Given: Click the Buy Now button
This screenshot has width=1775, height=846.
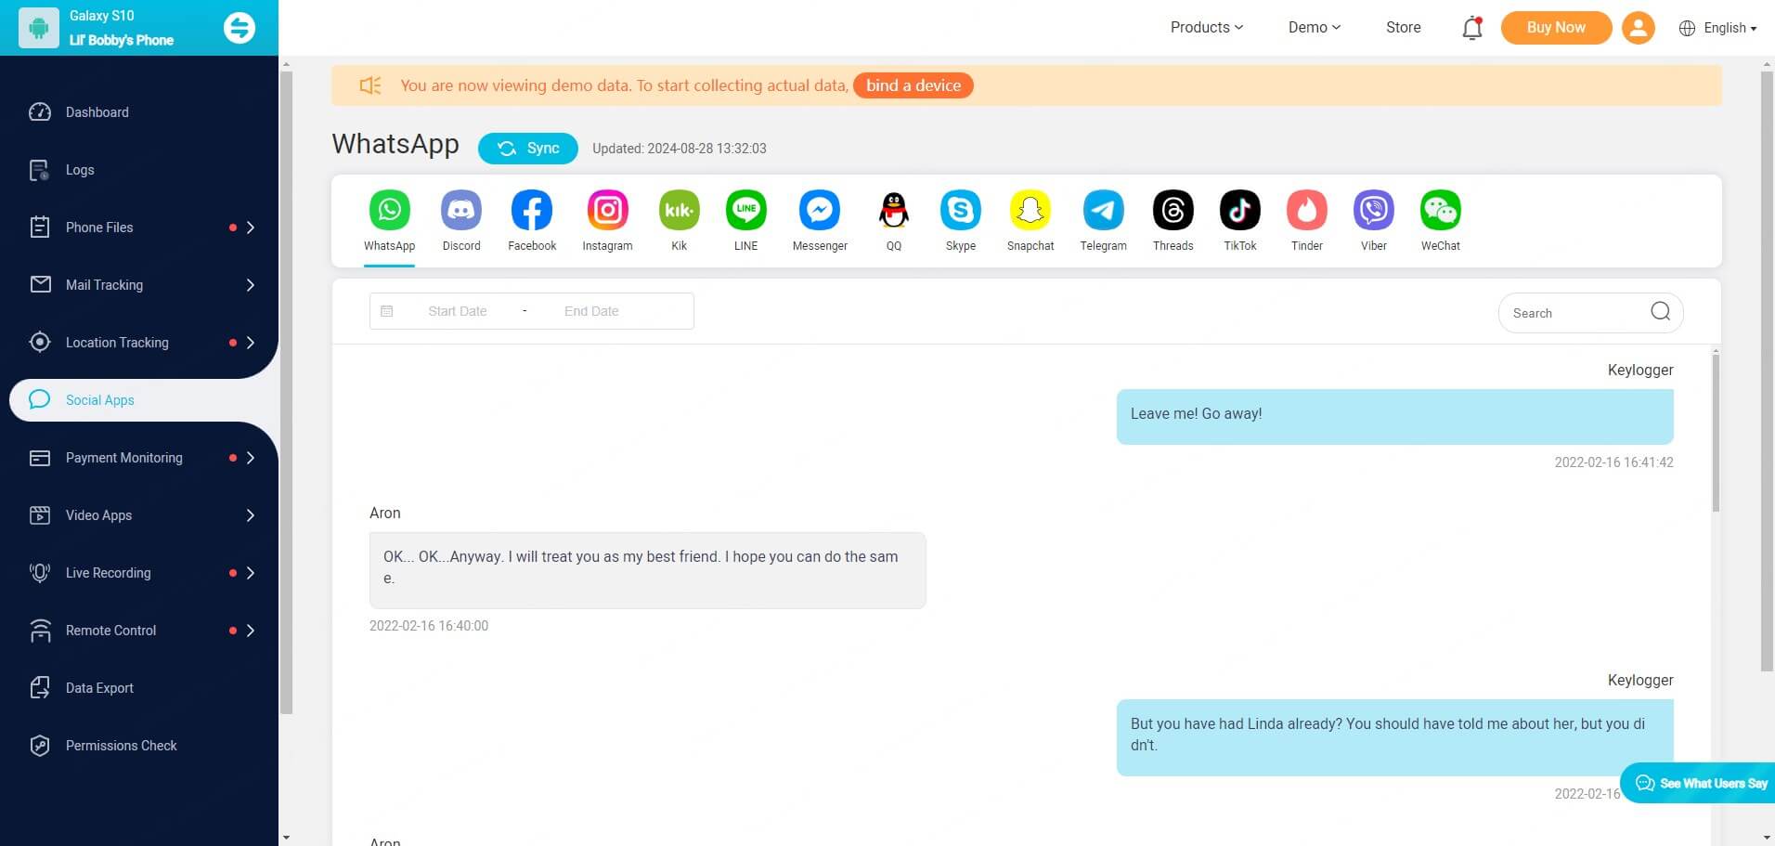Looking at the screenshot, I should click(1556, 28).
